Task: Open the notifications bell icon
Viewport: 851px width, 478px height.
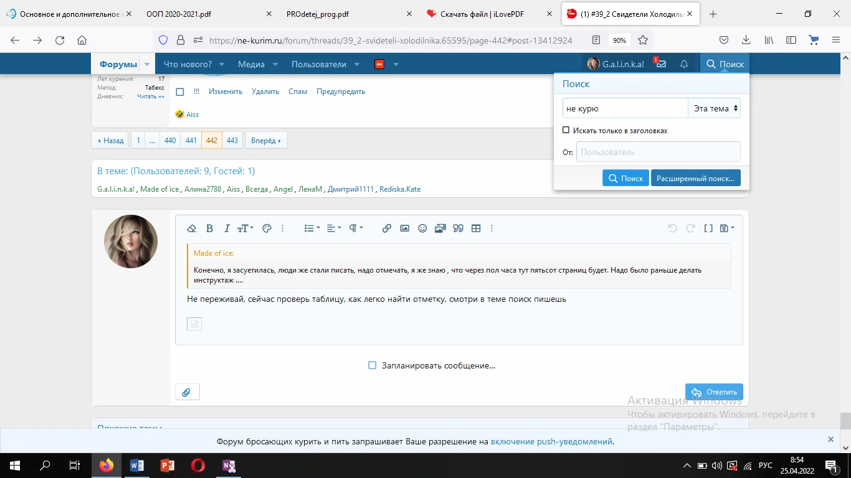Action: tap(684, 64)
